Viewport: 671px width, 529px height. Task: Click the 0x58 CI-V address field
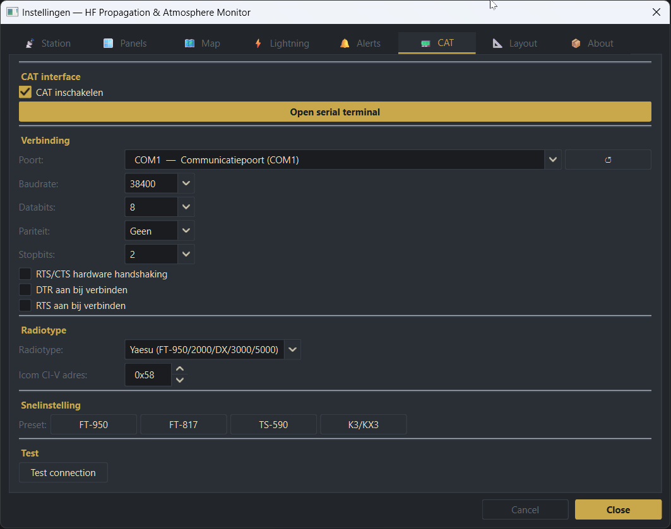(x=148, y=375)
